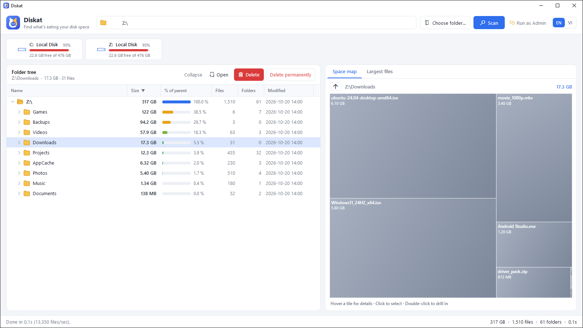
Task: Click the Videos folder icon
Action: pos(27,132)
